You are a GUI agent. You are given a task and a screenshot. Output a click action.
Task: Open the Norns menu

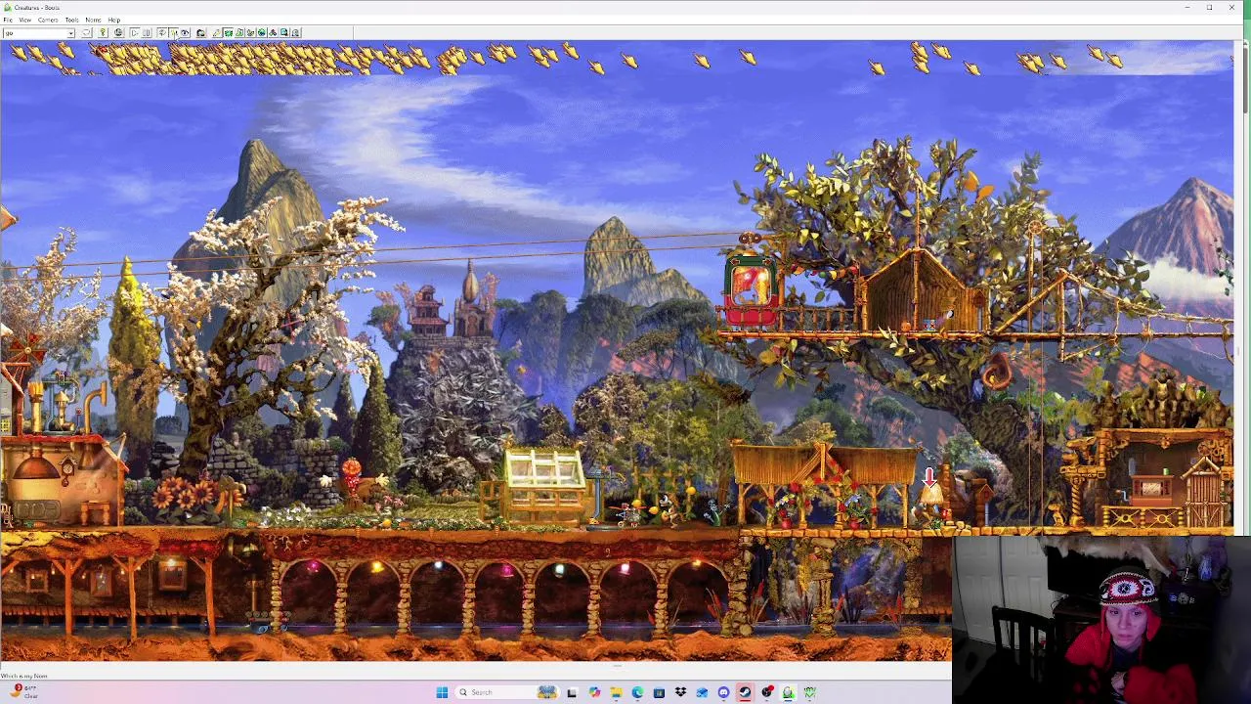93,20
